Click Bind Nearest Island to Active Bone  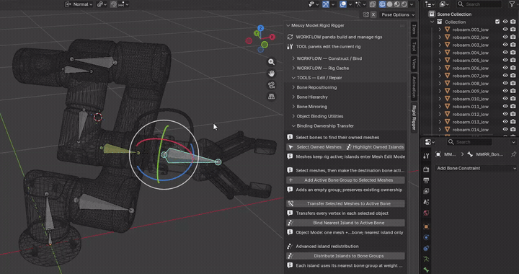[345, 223]
